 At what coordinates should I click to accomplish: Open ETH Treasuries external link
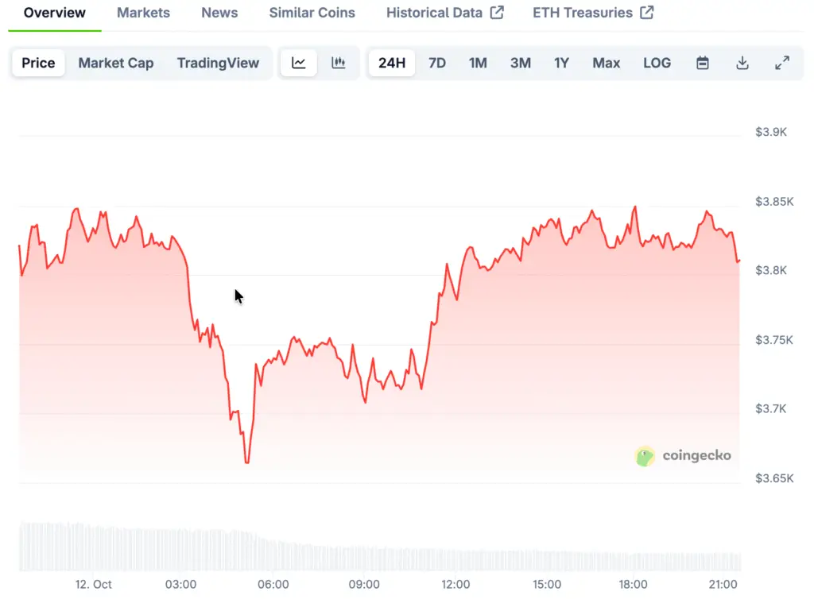click(593, 13)
